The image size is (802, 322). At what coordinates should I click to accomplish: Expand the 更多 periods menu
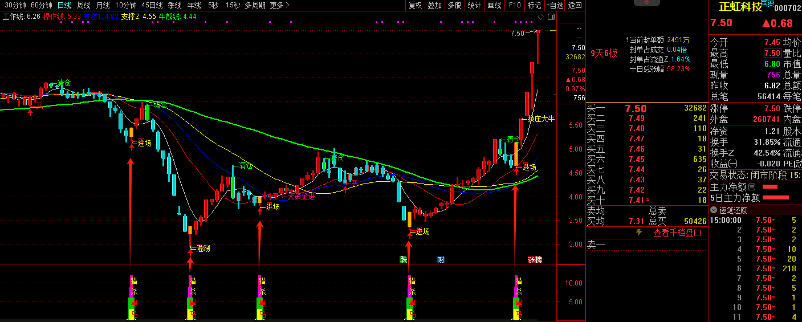[279, 5]
